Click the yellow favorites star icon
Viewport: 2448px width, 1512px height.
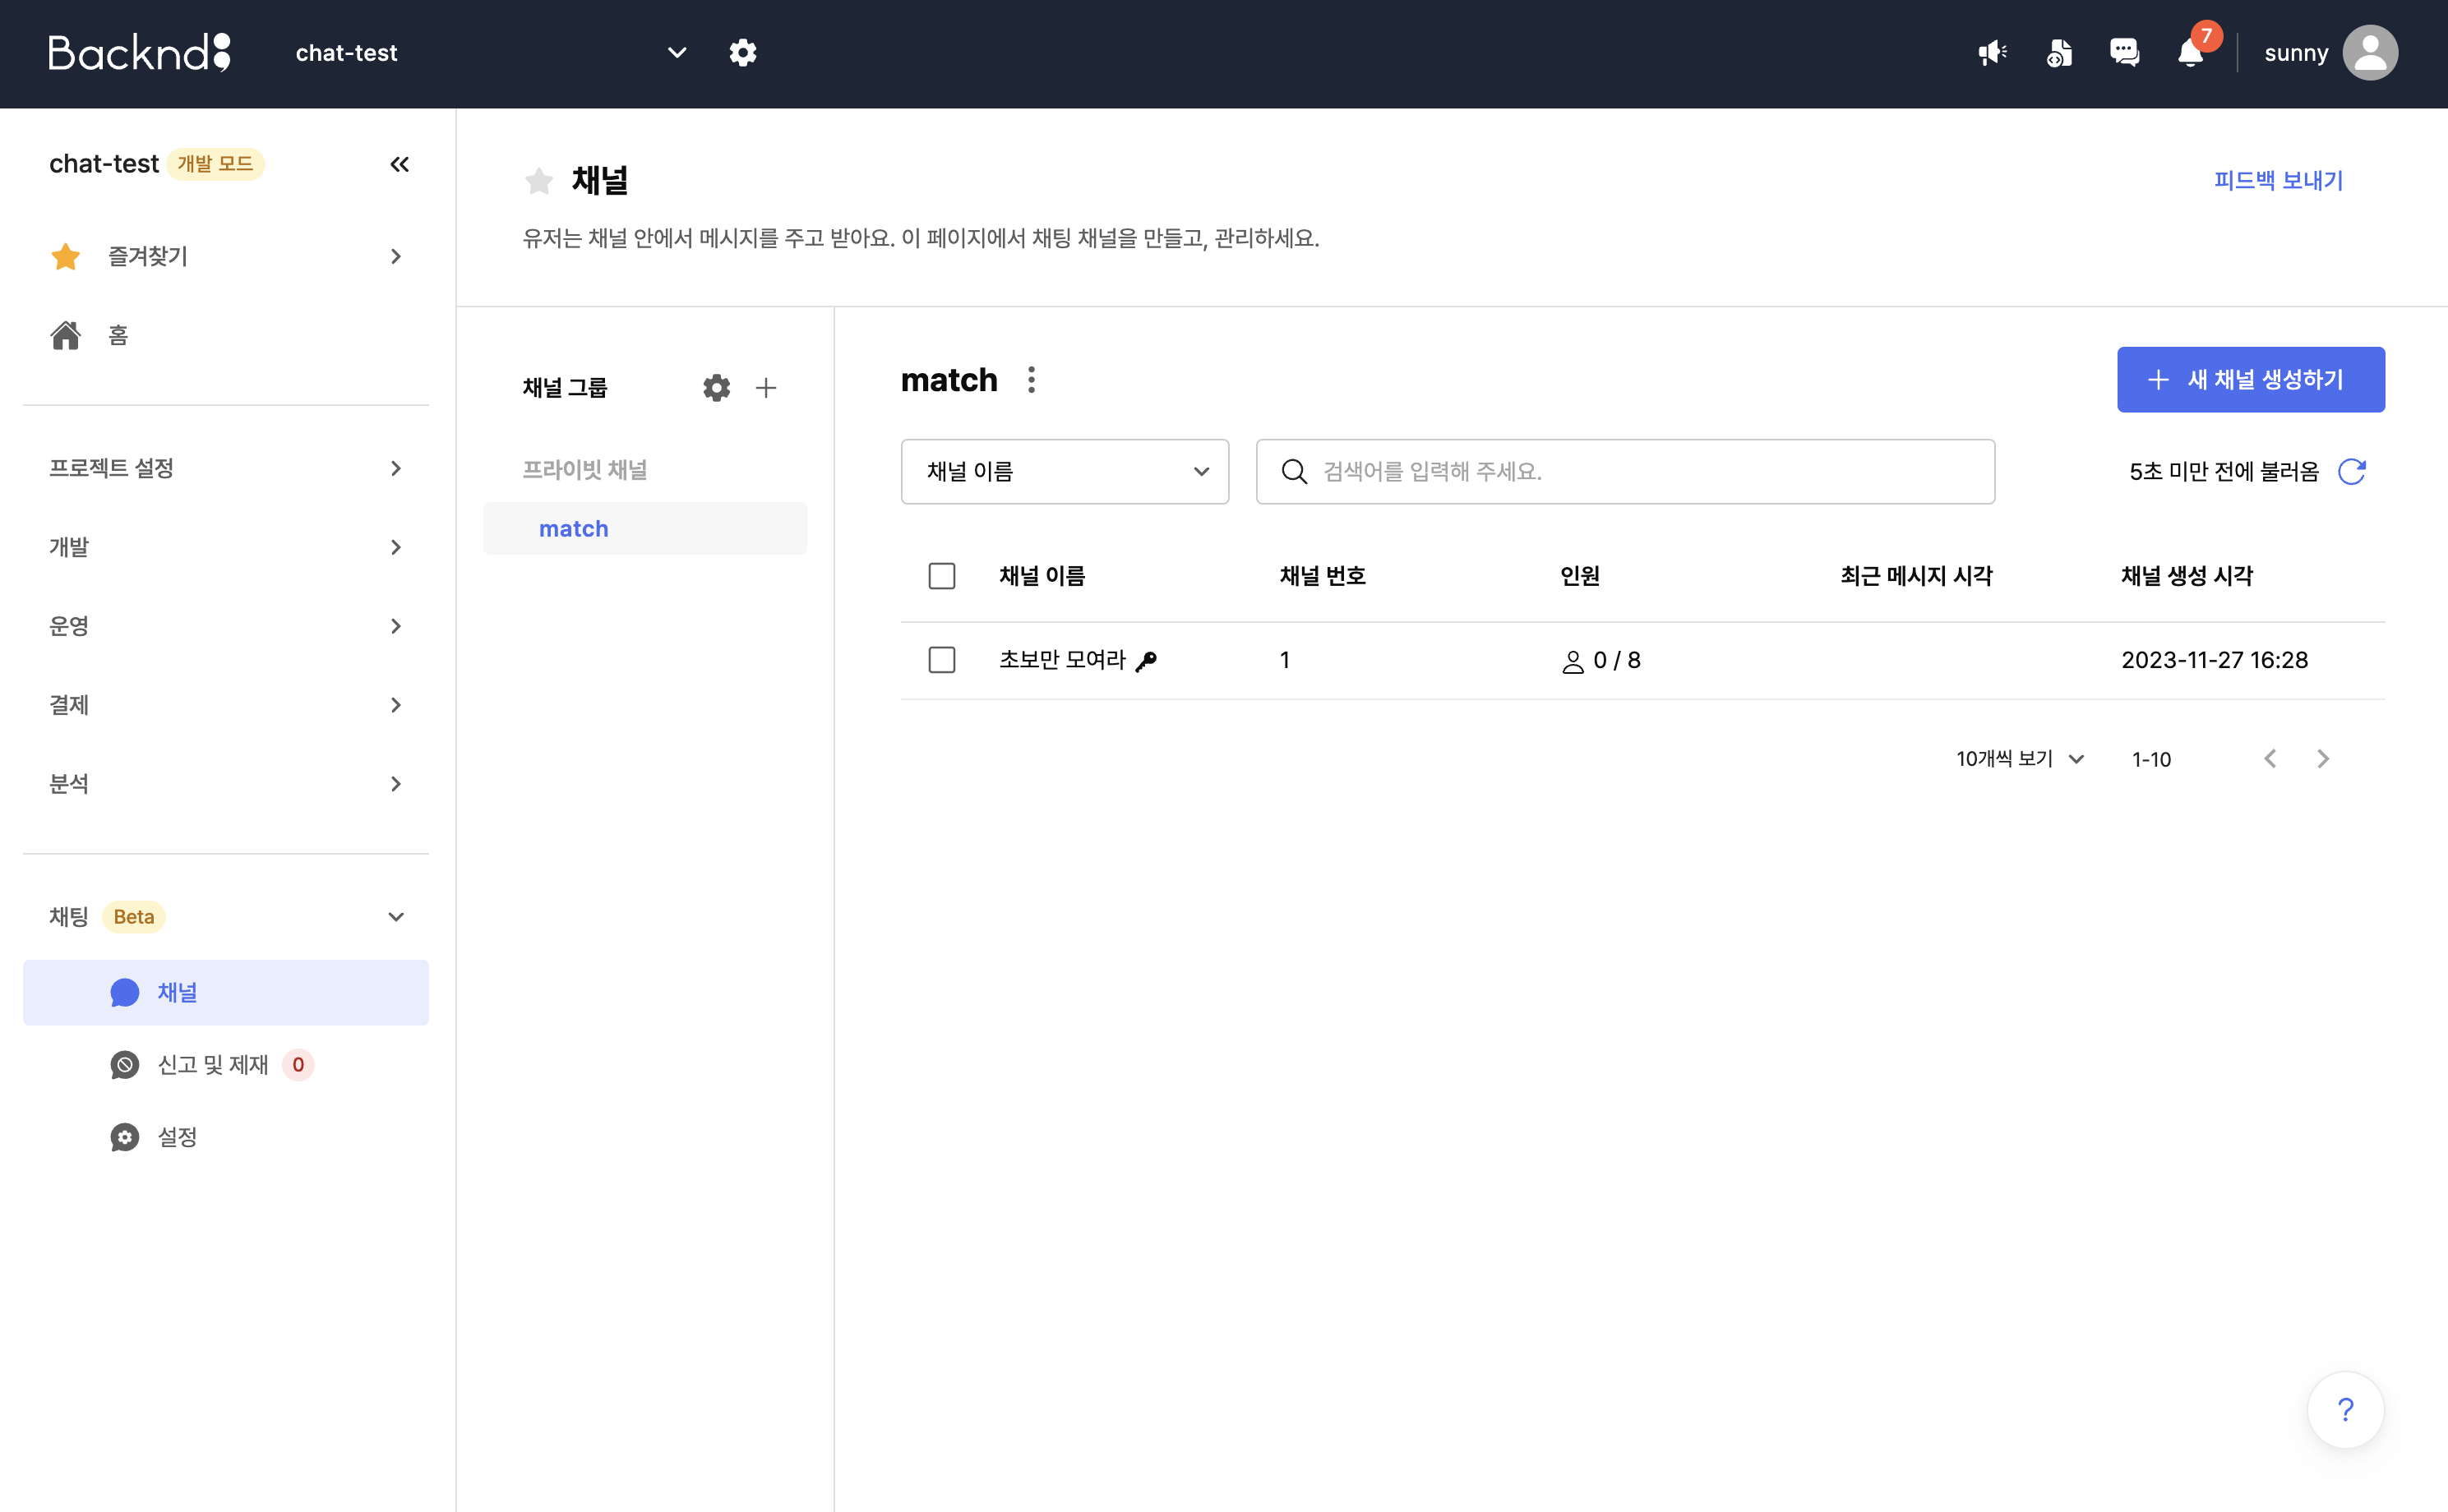[x=66, y=256]
